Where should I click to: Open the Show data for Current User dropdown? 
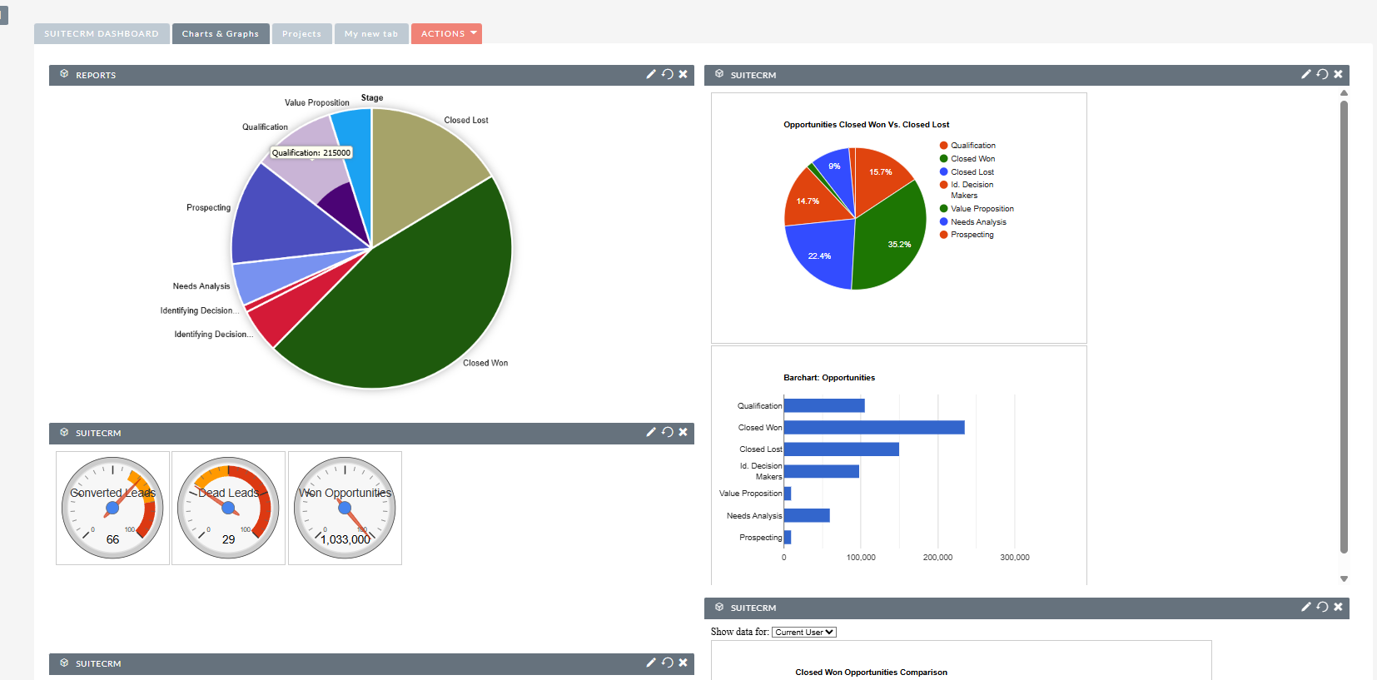click(x=803, y=633)
